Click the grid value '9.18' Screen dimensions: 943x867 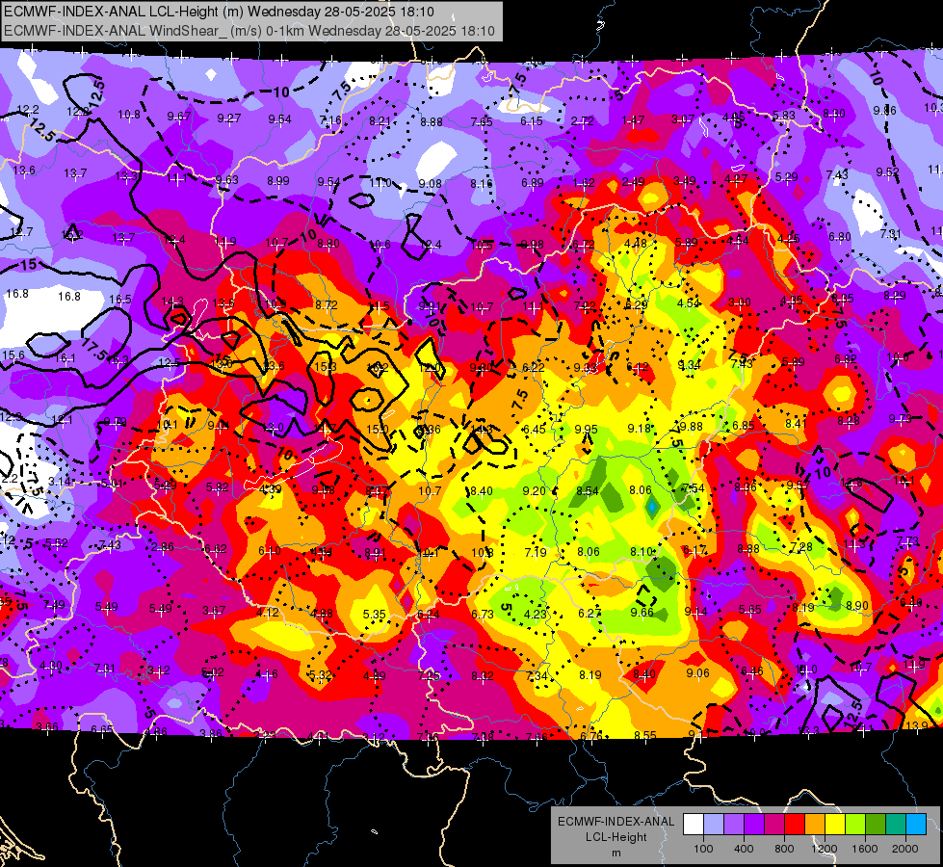(639, 428)
